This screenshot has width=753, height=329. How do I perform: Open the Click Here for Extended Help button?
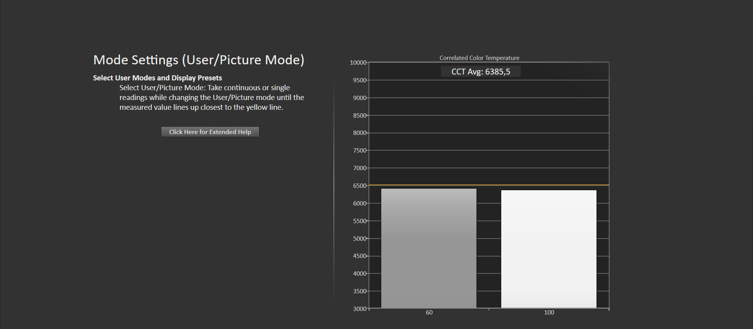click(x=210, y=132)
